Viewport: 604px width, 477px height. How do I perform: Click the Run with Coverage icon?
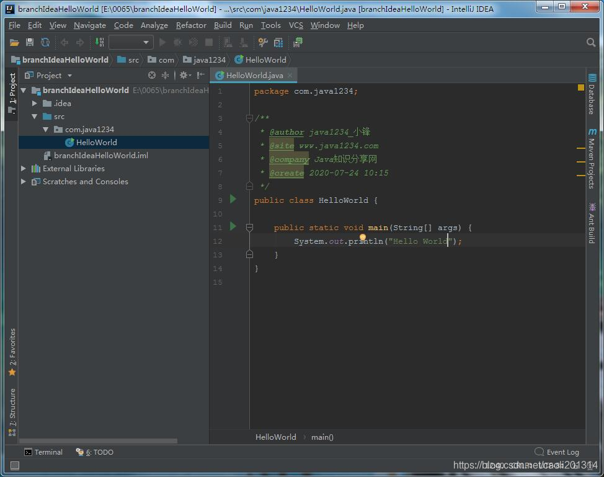(193, 42)
